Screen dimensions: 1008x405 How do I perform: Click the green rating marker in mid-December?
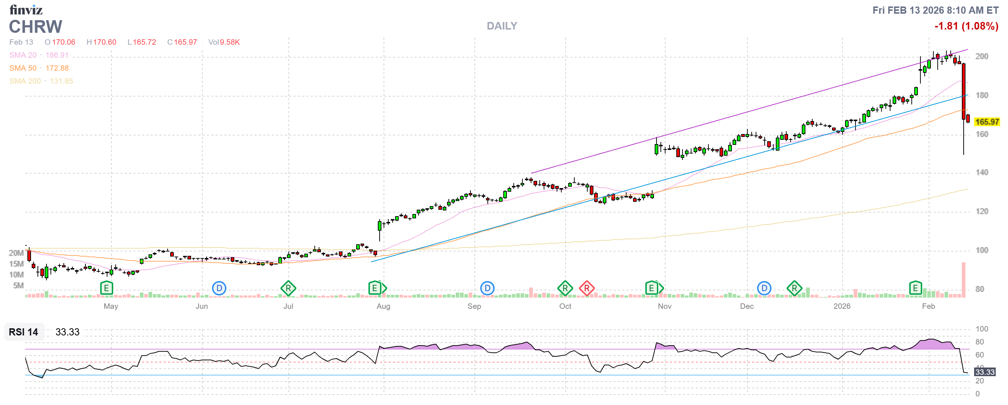(794, 289)
